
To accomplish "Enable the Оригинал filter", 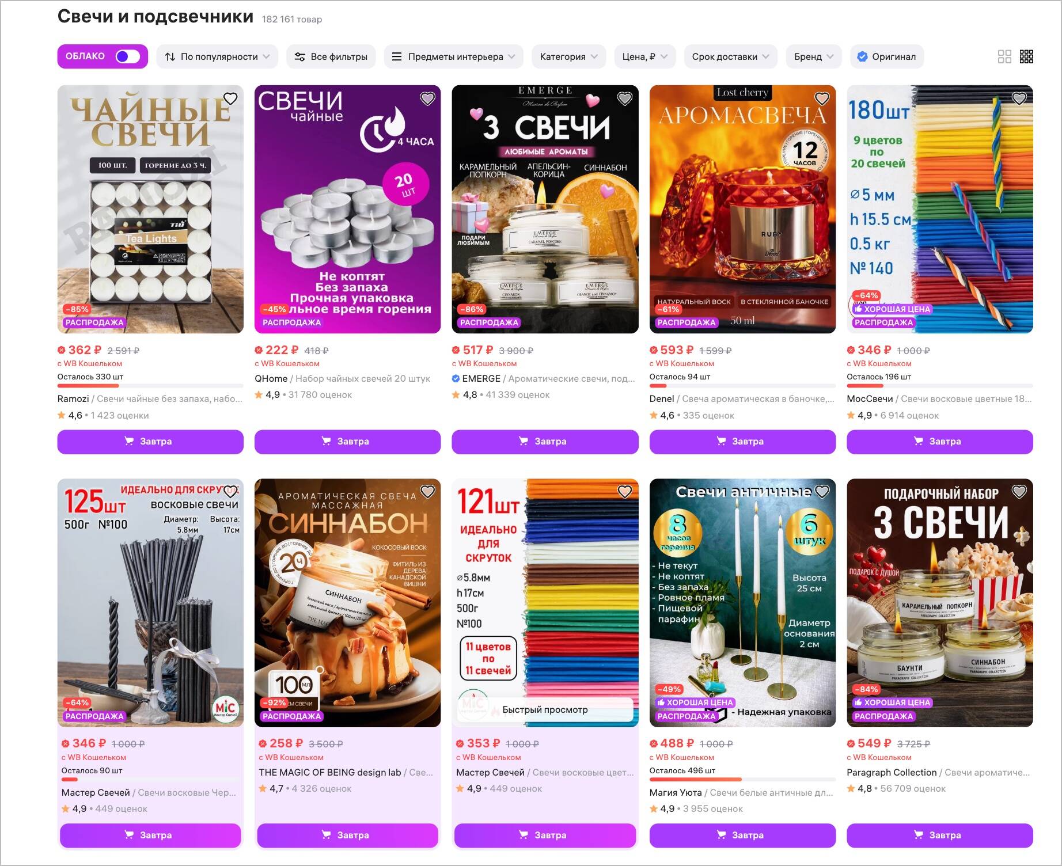I will click(x=886, y=56).
